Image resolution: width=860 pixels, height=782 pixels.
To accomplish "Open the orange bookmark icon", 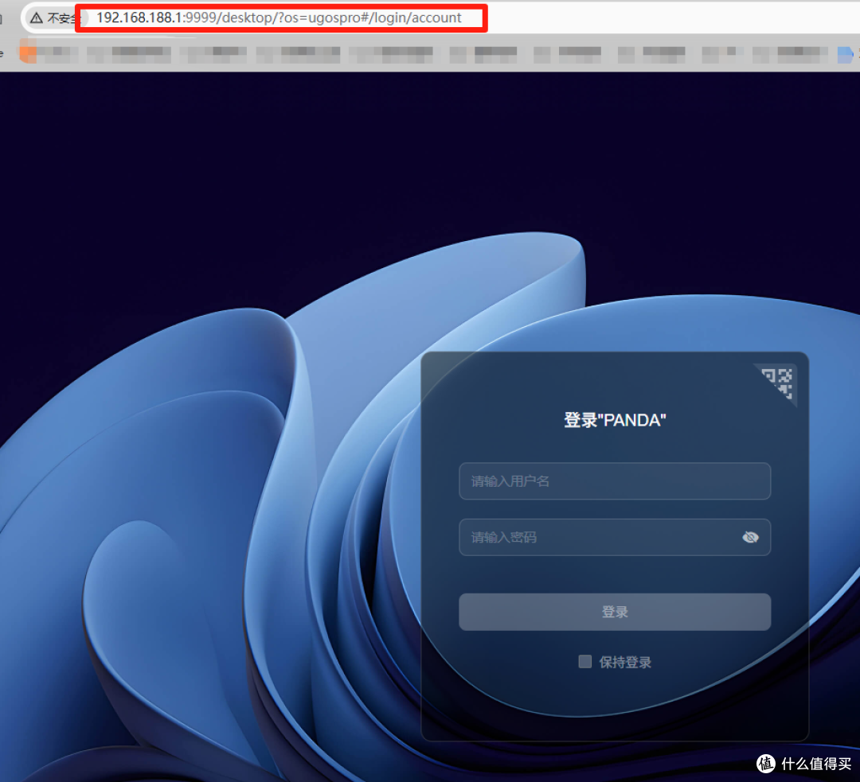I will [27, 54].
